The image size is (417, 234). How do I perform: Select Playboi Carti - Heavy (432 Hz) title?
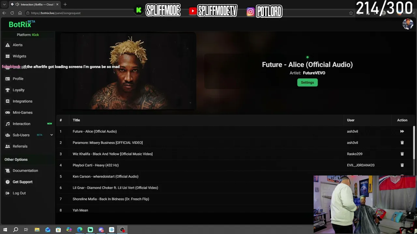96,165
